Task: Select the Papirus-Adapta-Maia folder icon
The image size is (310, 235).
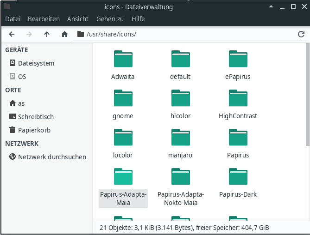Action: click(x=123, y=176)
